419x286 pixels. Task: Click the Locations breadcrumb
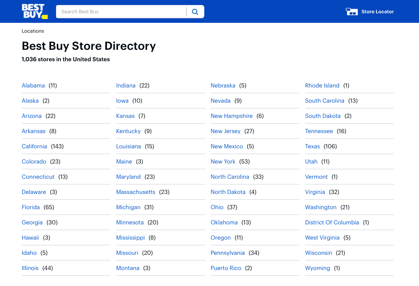(33, 31)
